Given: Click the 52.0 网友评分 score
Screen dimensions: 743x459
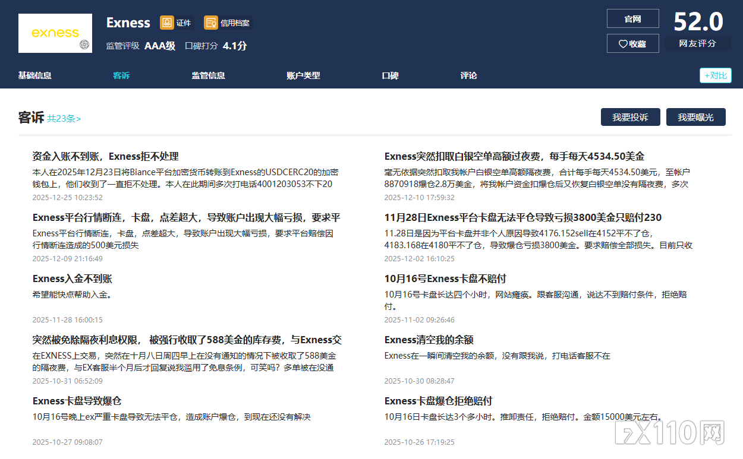Looking at the screenshot, I should 698,23.
